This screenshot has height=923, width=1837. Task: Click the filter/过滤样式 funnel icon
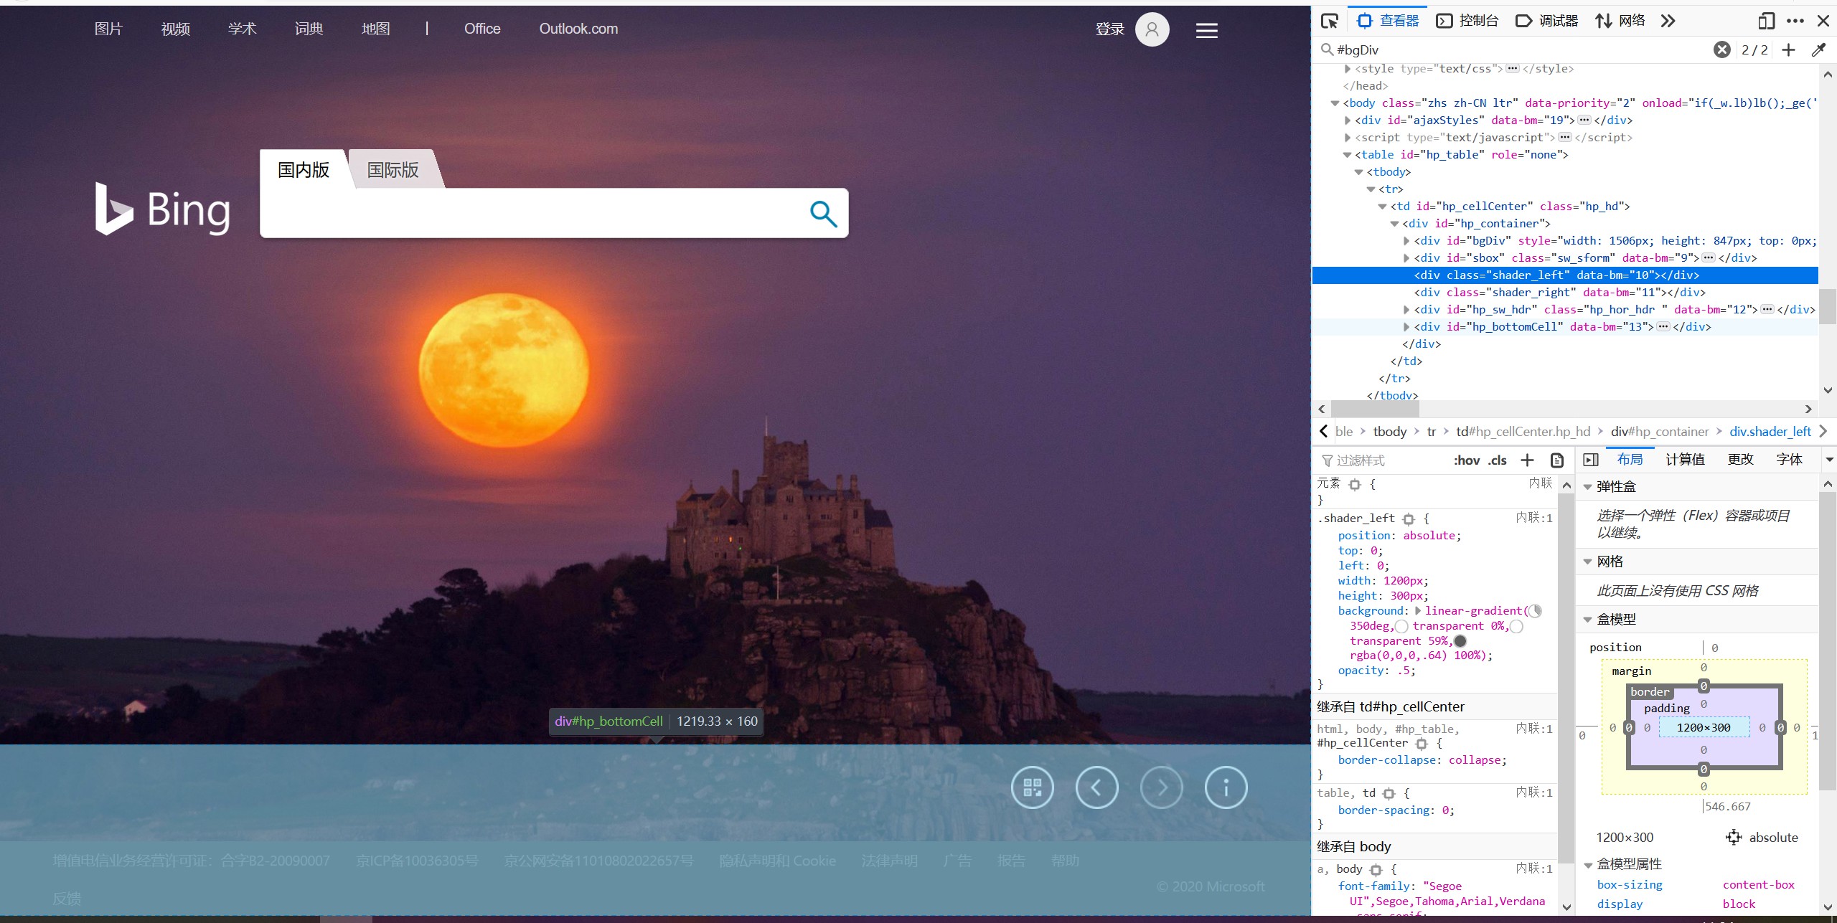tap(1326, 460)
